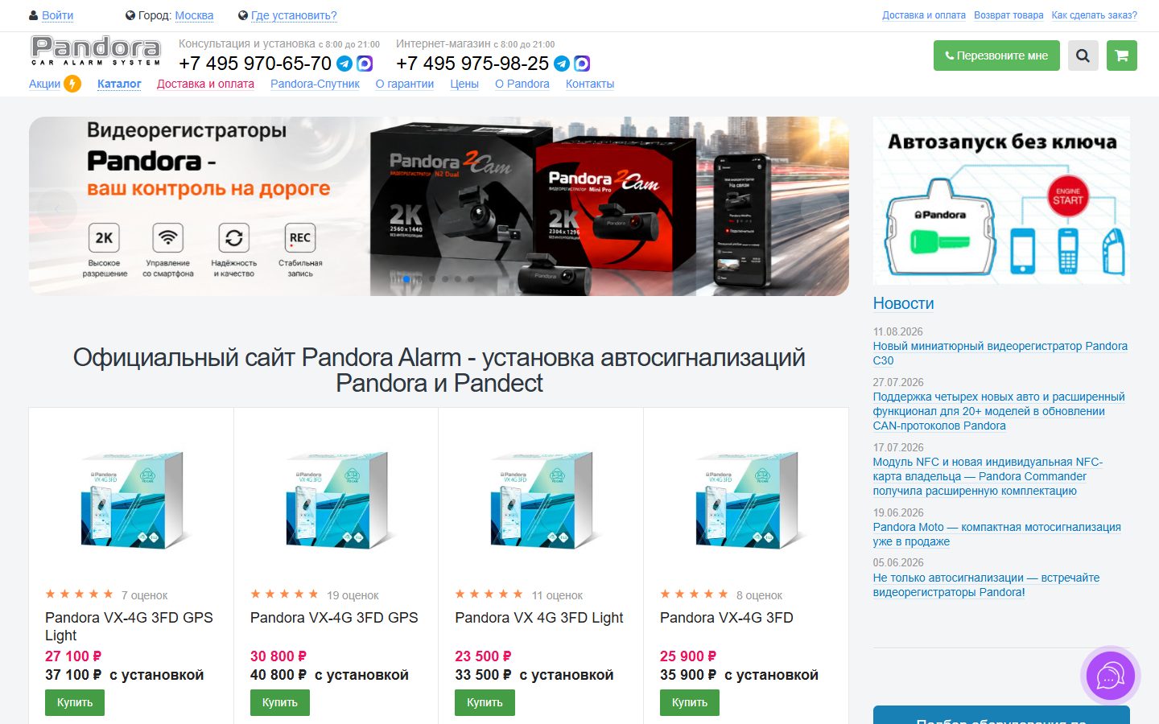Open the Pandora VX 4G 3FD Light title
Image resolution: width=1159 pixels, height=724 pixels.
pyautogui.click(x=539, y=618)
